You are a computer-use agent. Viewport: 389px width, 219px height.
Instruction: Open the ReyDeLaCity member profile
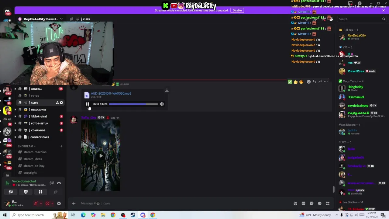point(362,37)
